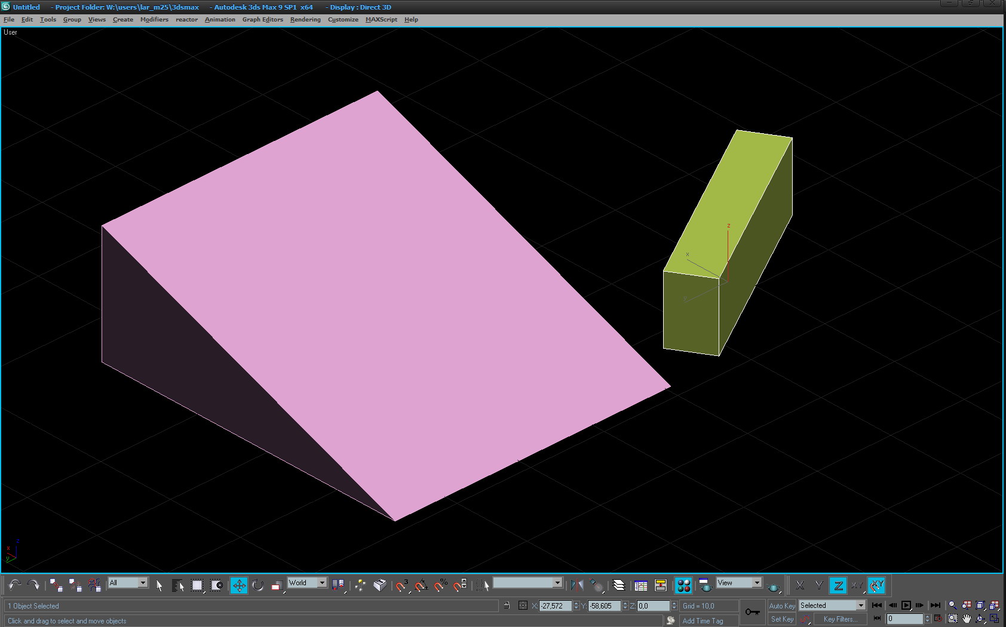
Task: Open the Layer Manager icon
Action: click(619, 585)
